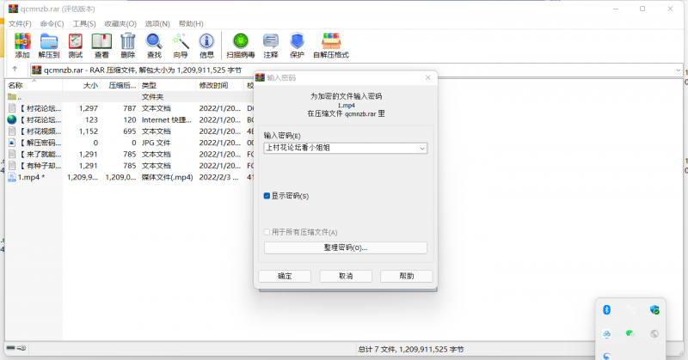Open the 选项(N) menu

pyautogui.click(x=157, y=23)
